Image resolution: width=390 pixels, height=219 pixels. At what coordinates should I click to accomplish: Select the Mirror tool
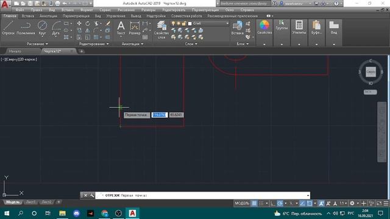(88, 30)
